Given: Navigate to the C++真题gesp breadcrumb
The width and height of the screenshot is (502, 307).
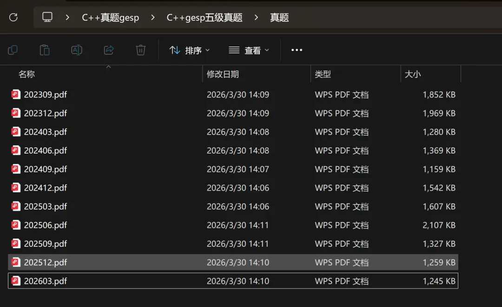Looking at the screenshot, I should 110,17.
